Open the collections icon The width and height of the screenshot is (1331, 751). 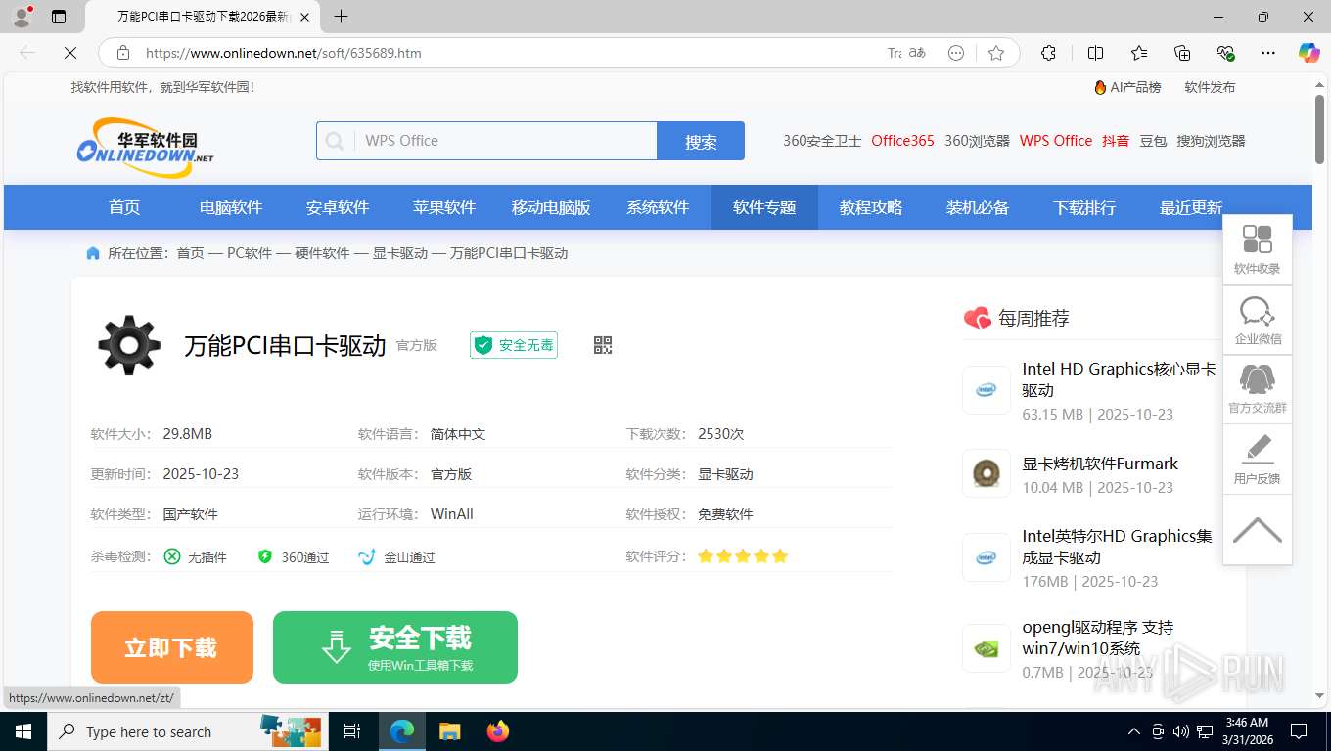[1182, 53]
